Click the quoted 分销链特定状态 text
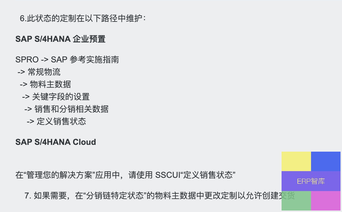Screen dimensions: 342x212 (x=115, y=196)
